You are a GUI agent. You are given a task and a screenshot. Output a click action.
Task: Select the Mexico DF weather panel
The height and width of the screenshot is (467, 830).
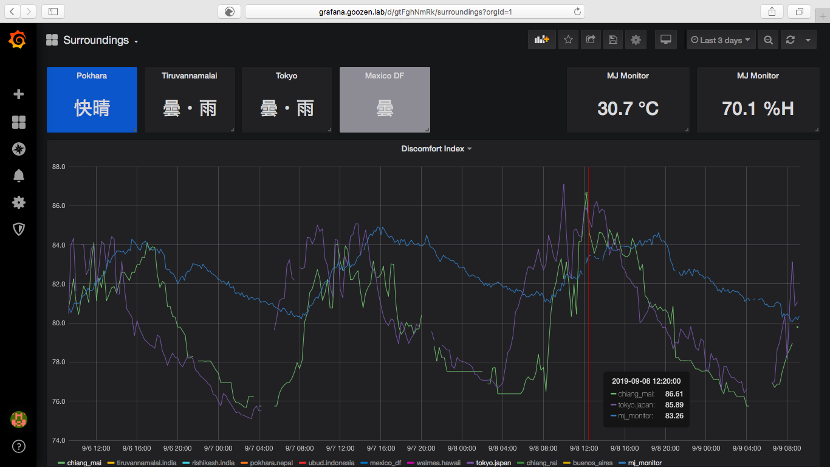tap(385, 100)
